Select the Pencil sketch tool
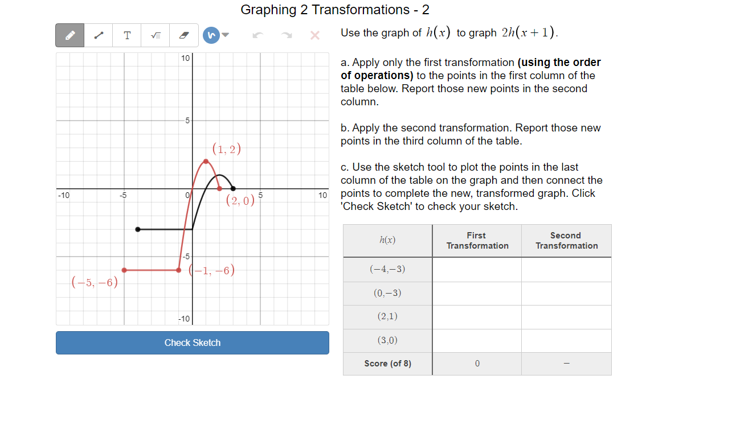The width and height of the screenshot is (736, 429). (x=69, y=35)
